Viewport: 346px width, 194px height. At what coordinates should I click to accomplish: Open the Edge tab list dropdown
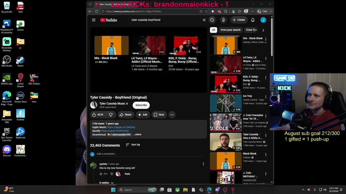[x=90, y=4]
